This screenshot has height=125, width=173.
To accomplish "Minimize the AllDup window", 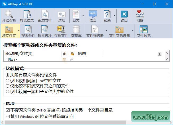I will pos(143,4).
